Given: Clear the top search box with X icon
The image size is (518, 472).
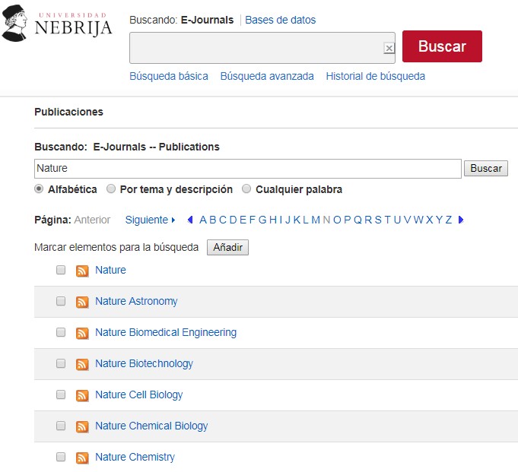Looking at the screenshot, I should pos(389,48).
